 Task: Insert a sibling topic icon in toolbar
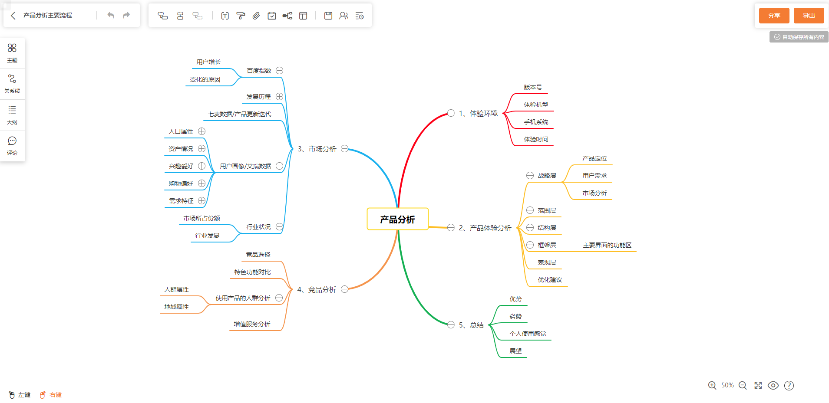point(180,16)
